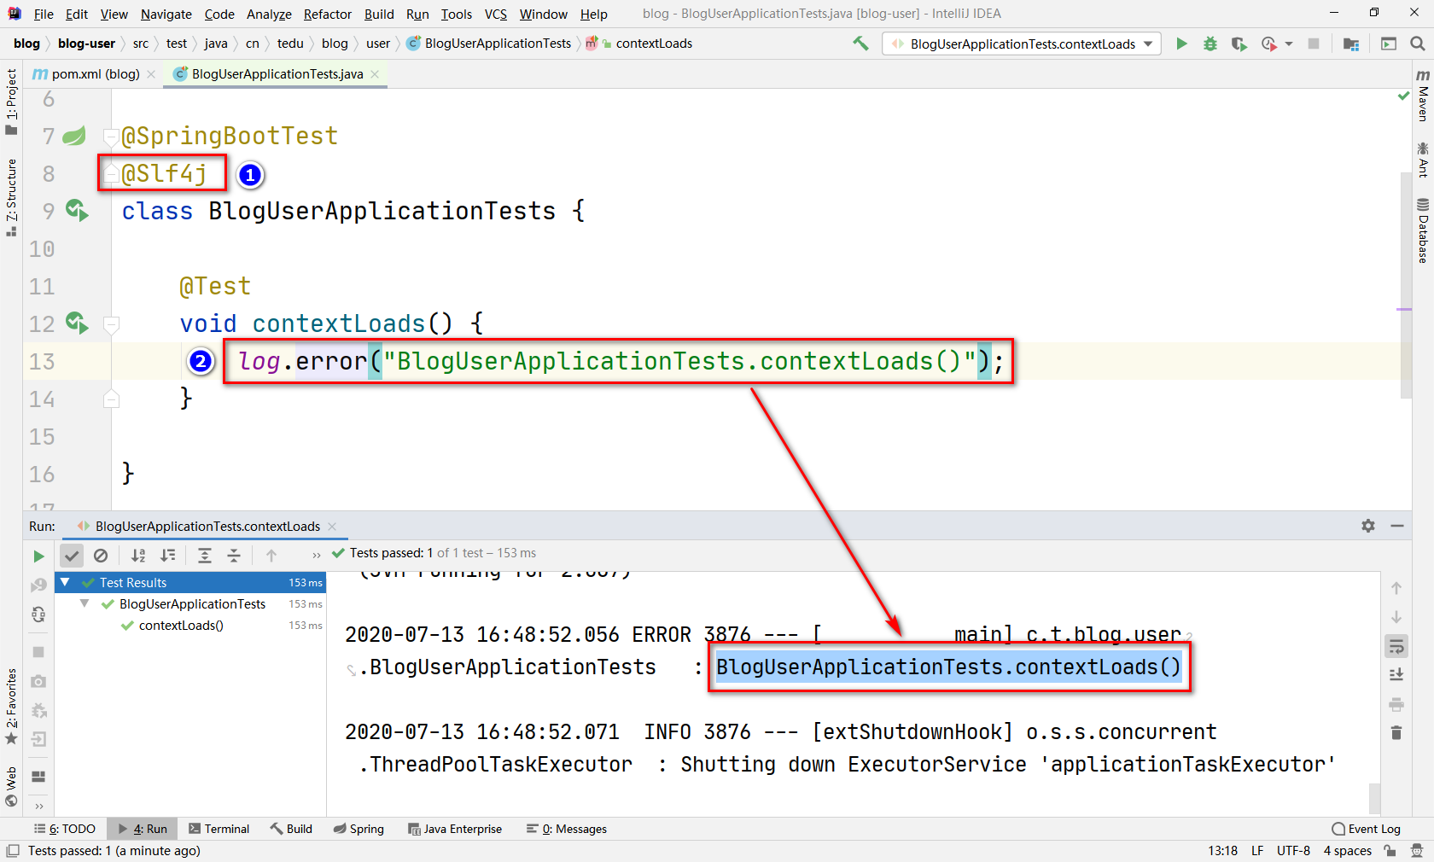Collapse the Test Results tree node

(65, 582)
